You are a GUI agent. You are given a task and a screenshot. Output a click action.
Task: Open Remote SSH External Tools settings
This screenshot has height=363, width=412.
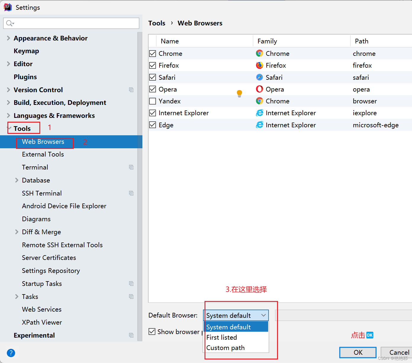point(62,245)
